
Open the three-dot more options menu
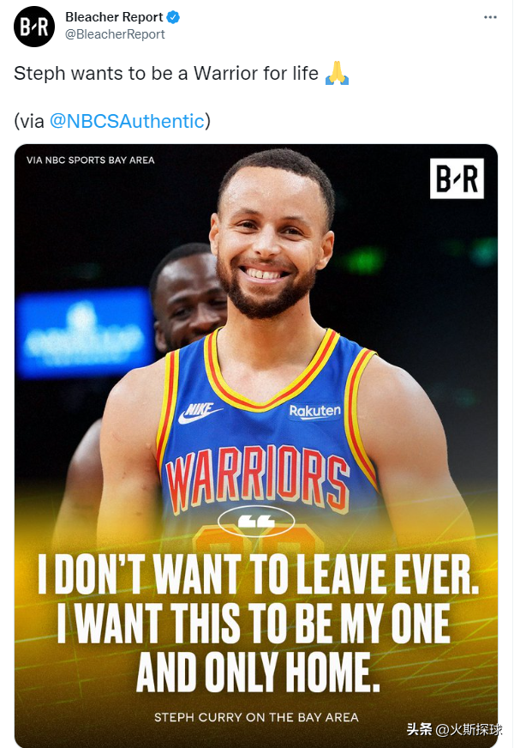click(490, 17)
